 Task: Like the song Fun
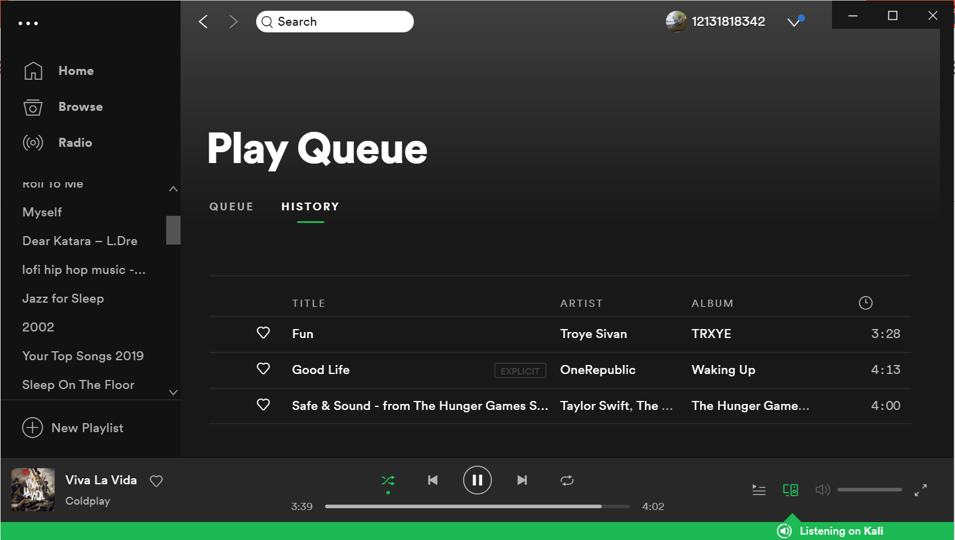263,333
